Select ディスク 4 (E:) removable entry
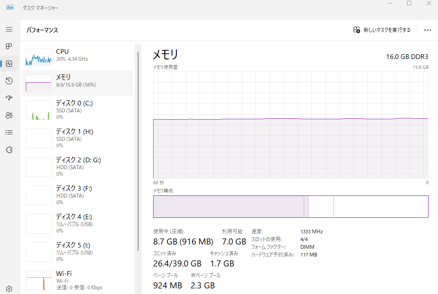The height and width of the screenshot is (294, 438). coord(77,224)
